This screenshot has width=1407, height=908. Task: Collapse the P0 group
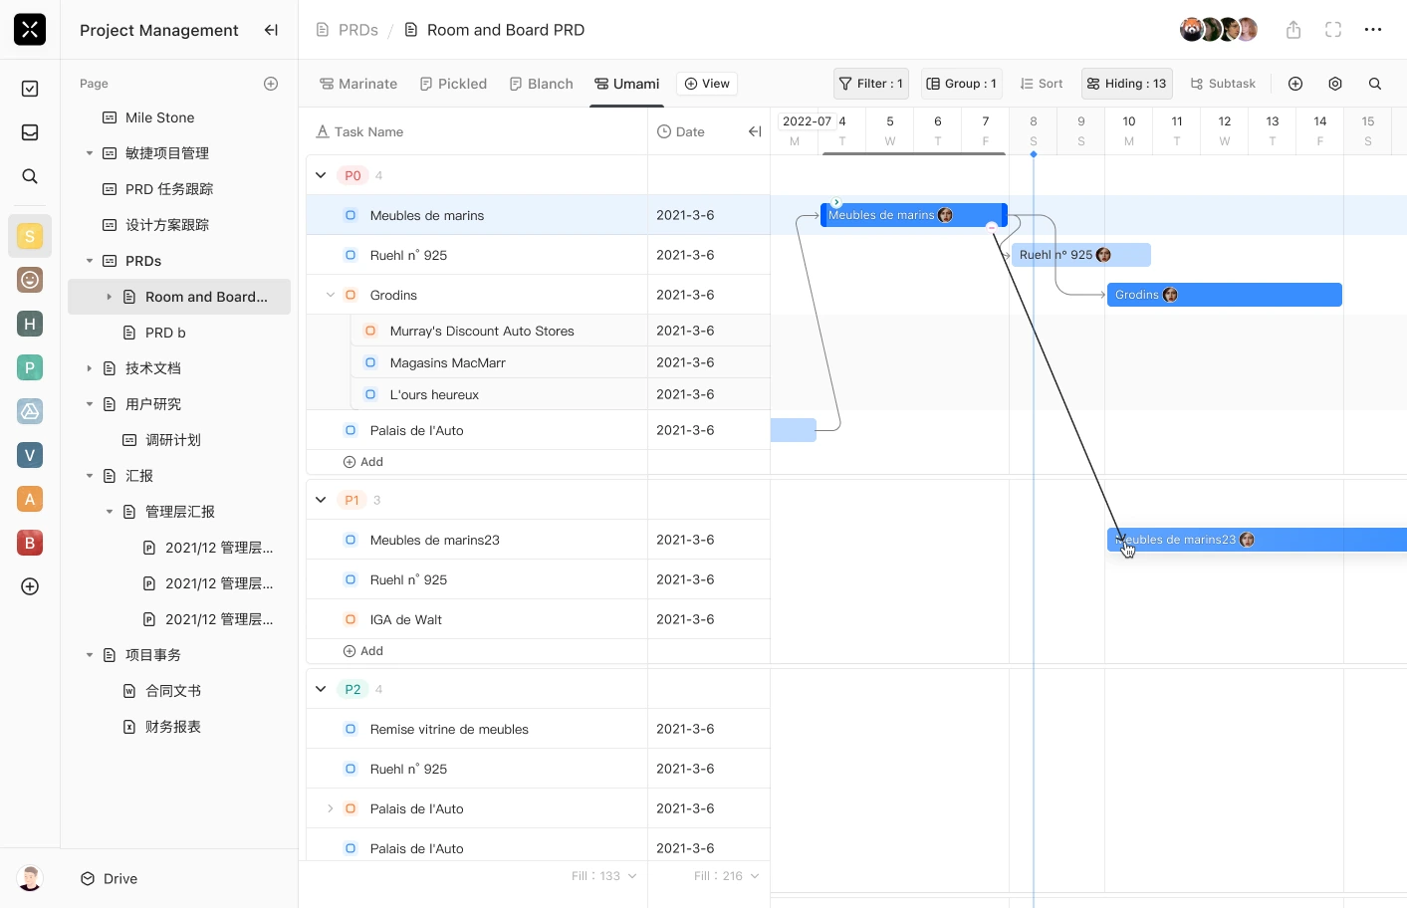pyautogui.click(x=321, y=175)
